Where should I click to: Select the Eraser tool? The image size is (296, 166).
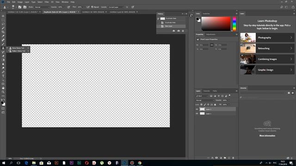click(3, 56)
